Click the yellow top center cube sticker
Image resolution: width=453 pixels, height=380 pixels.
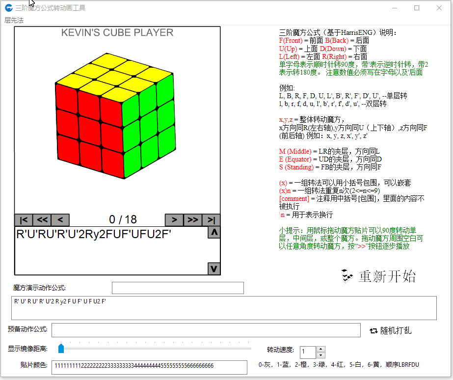point(115,78)
